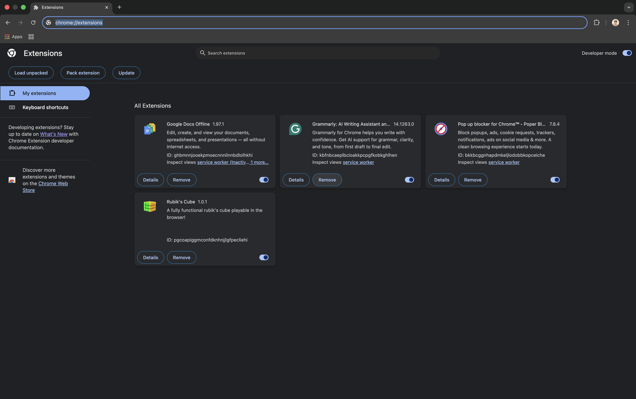
Task: Inspect Grammarly service worker
Action: (358, 162)
